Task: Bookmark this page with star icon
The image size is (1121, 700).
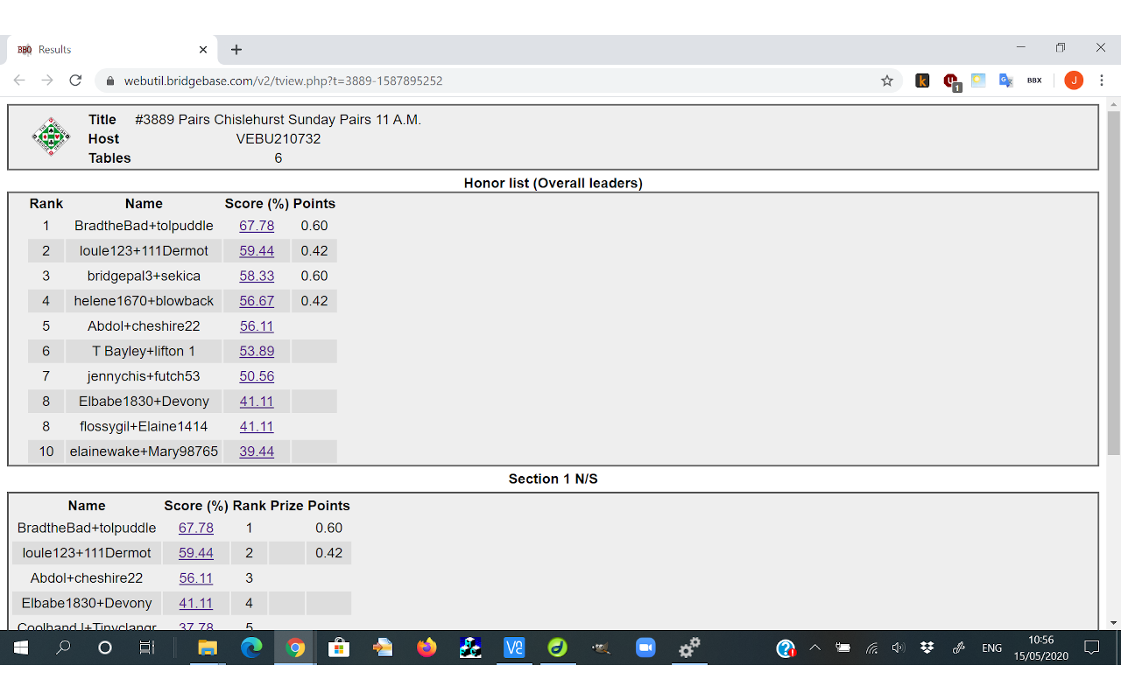Action: [887, 80]
